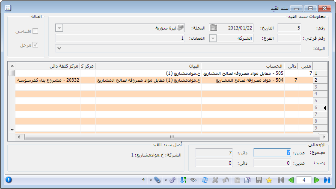Click credit value 7 in row 2
336x189 pixels.
tap(291, 80)
